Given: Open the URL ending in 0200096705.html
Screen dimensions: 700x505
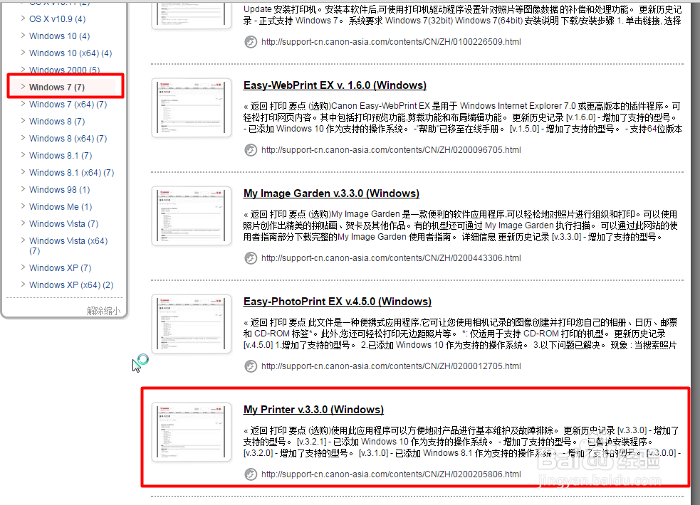Looking at the screenshot, I should (x=391, y=150).
